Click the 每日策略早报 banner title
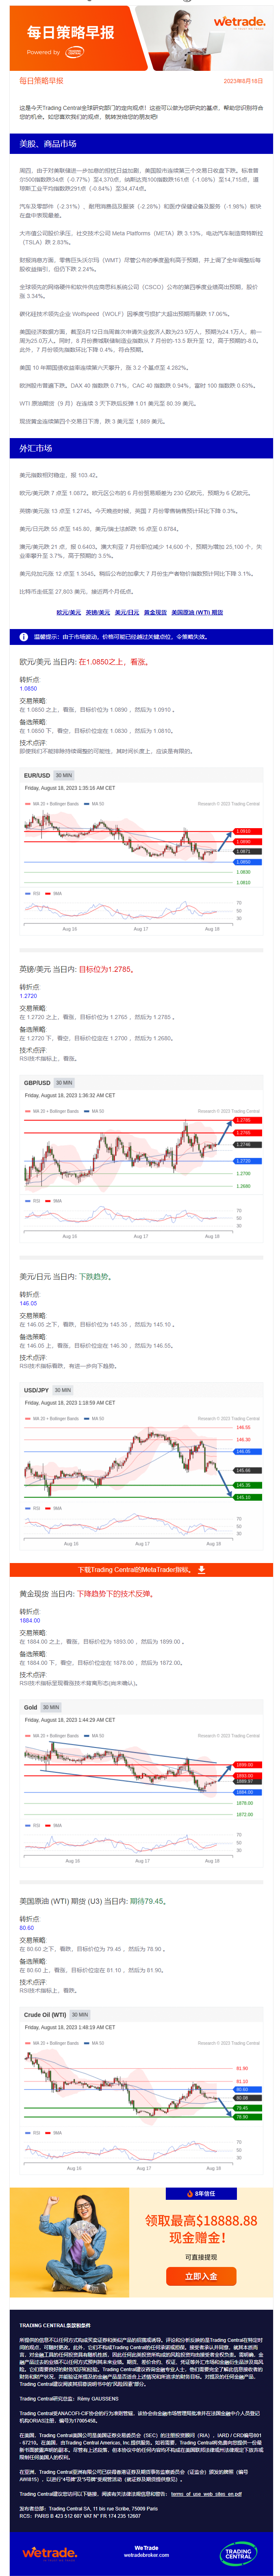The height and width of the screenshot is (2576, 280). [x=71, y=33]
